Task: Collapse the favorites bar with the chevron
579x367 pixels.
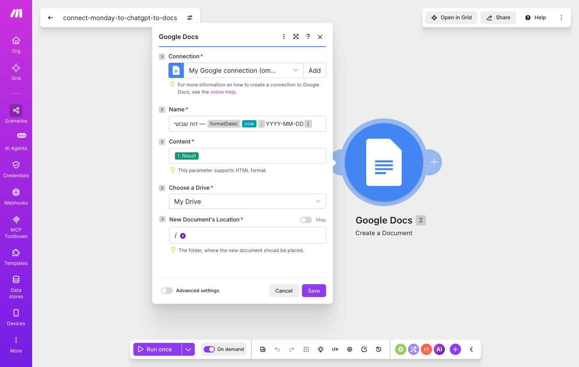Action: click(x=471, y=349)
